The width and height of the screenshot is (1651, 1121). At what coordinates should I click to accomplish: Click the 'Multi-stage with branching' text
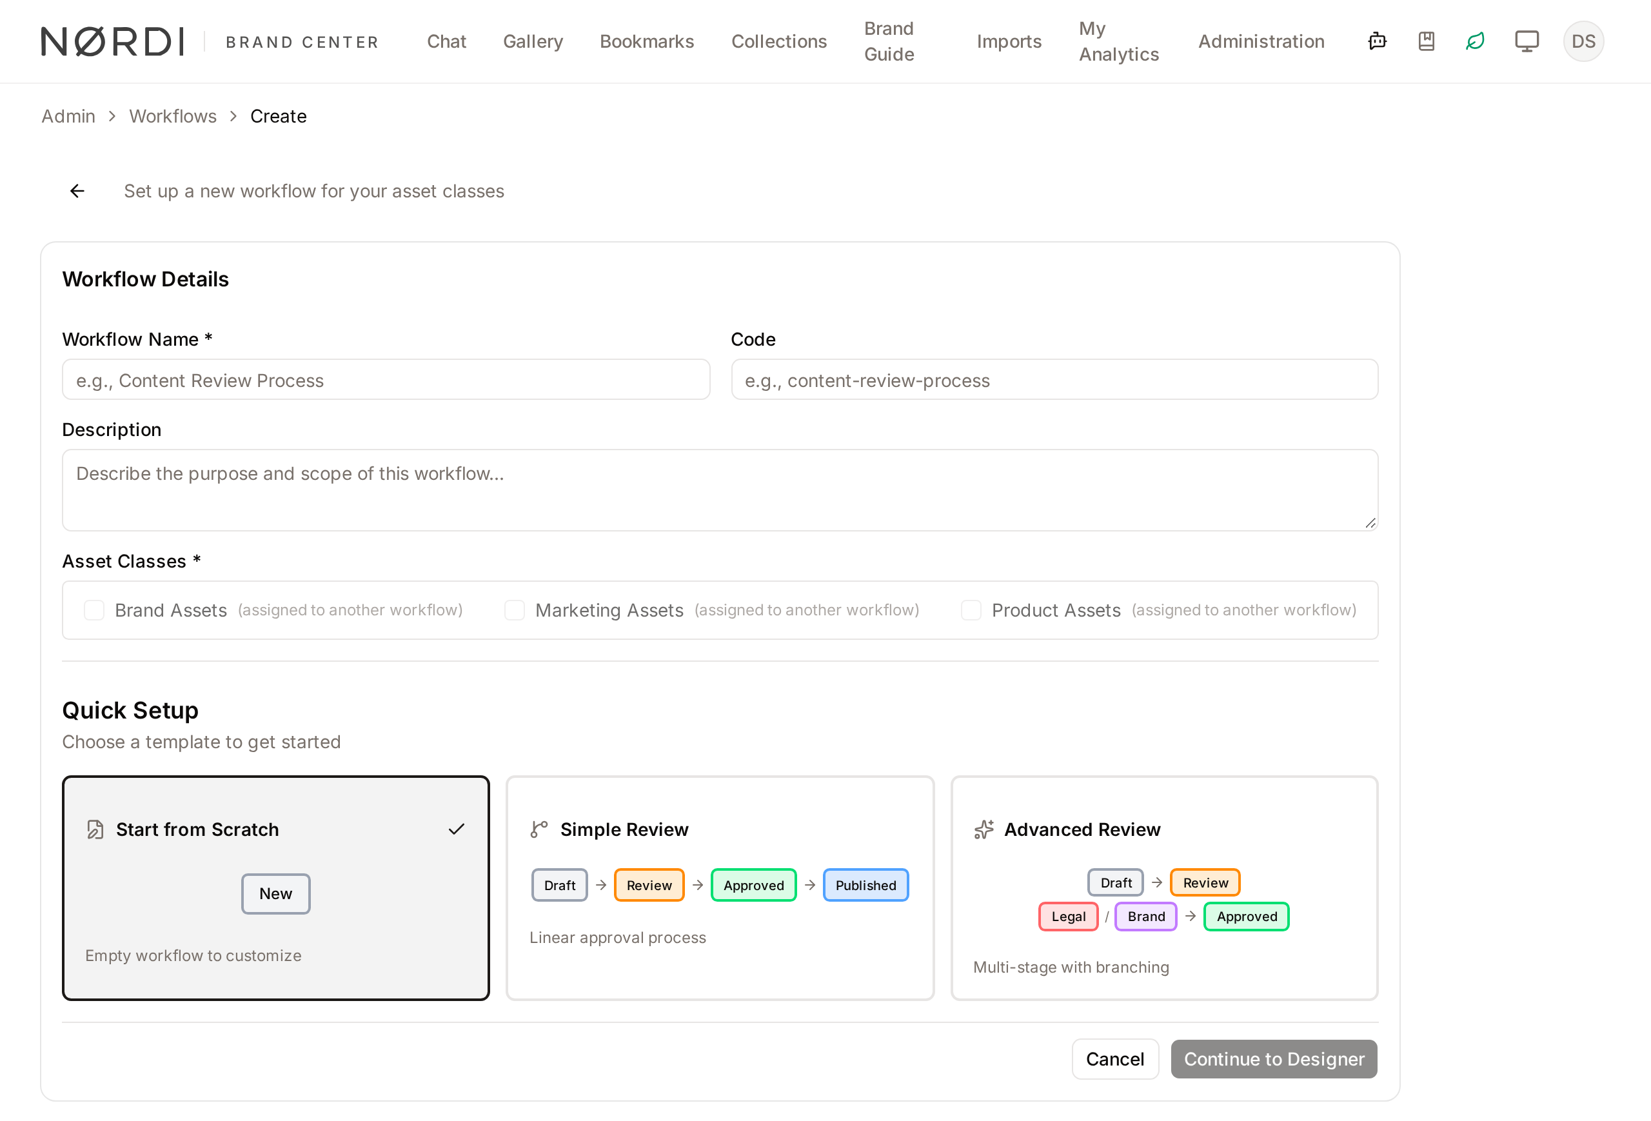click(x=1071, y=967)
